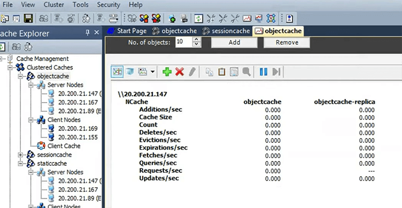This screenshot has height=208, width=402.
Task: Select staticcache in the tree
Action: pyautogui.click(x=52, y=164)
